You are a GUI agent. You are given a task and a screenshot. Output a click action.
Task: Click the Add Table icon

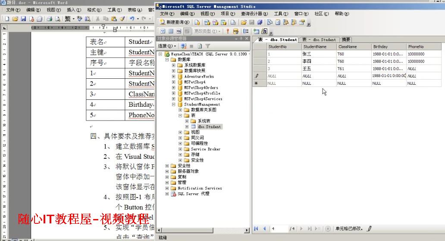point(256,31)
